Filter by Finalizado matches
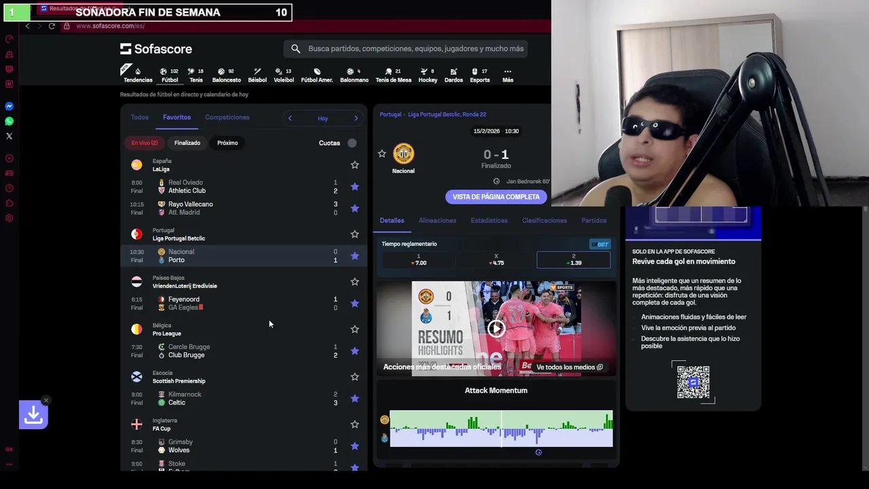 coord(187,143)
